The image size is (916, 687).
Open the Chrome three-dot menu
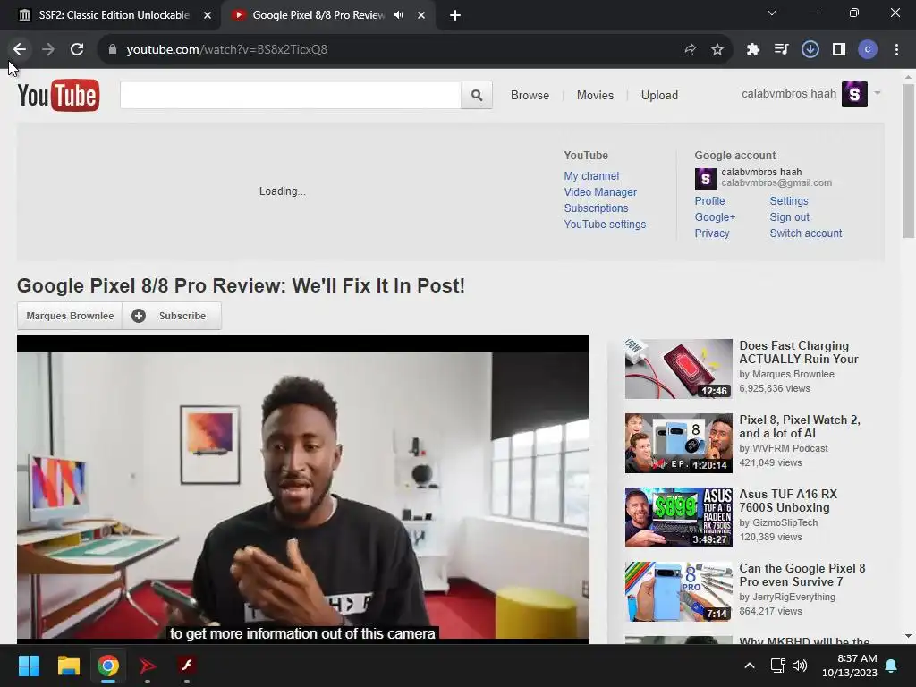coord(896,50)
